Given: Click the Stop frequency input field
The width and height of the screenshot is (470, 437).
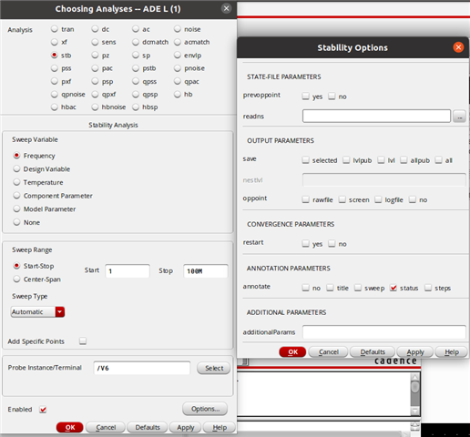Looking at the screenshot, I should pyautogui.click(x=206, y=271).
